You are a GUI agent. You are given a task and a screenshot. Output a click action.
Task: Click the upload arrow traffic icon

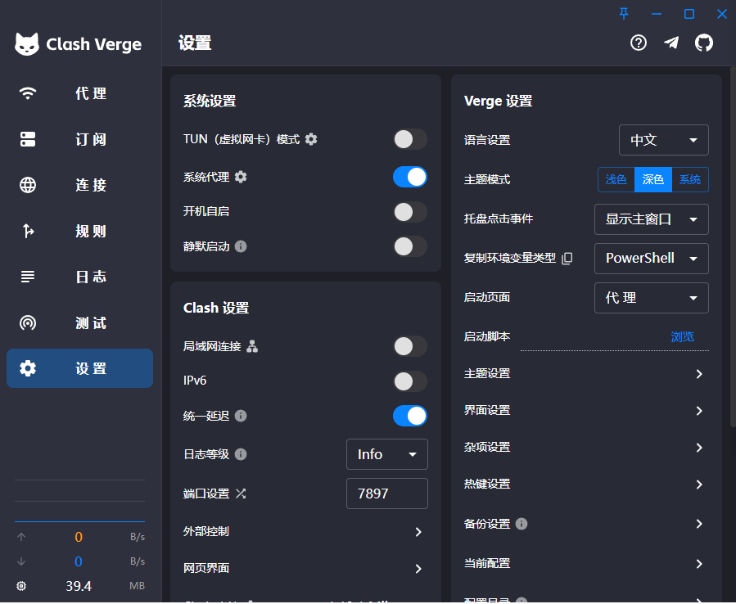(21, 537)
